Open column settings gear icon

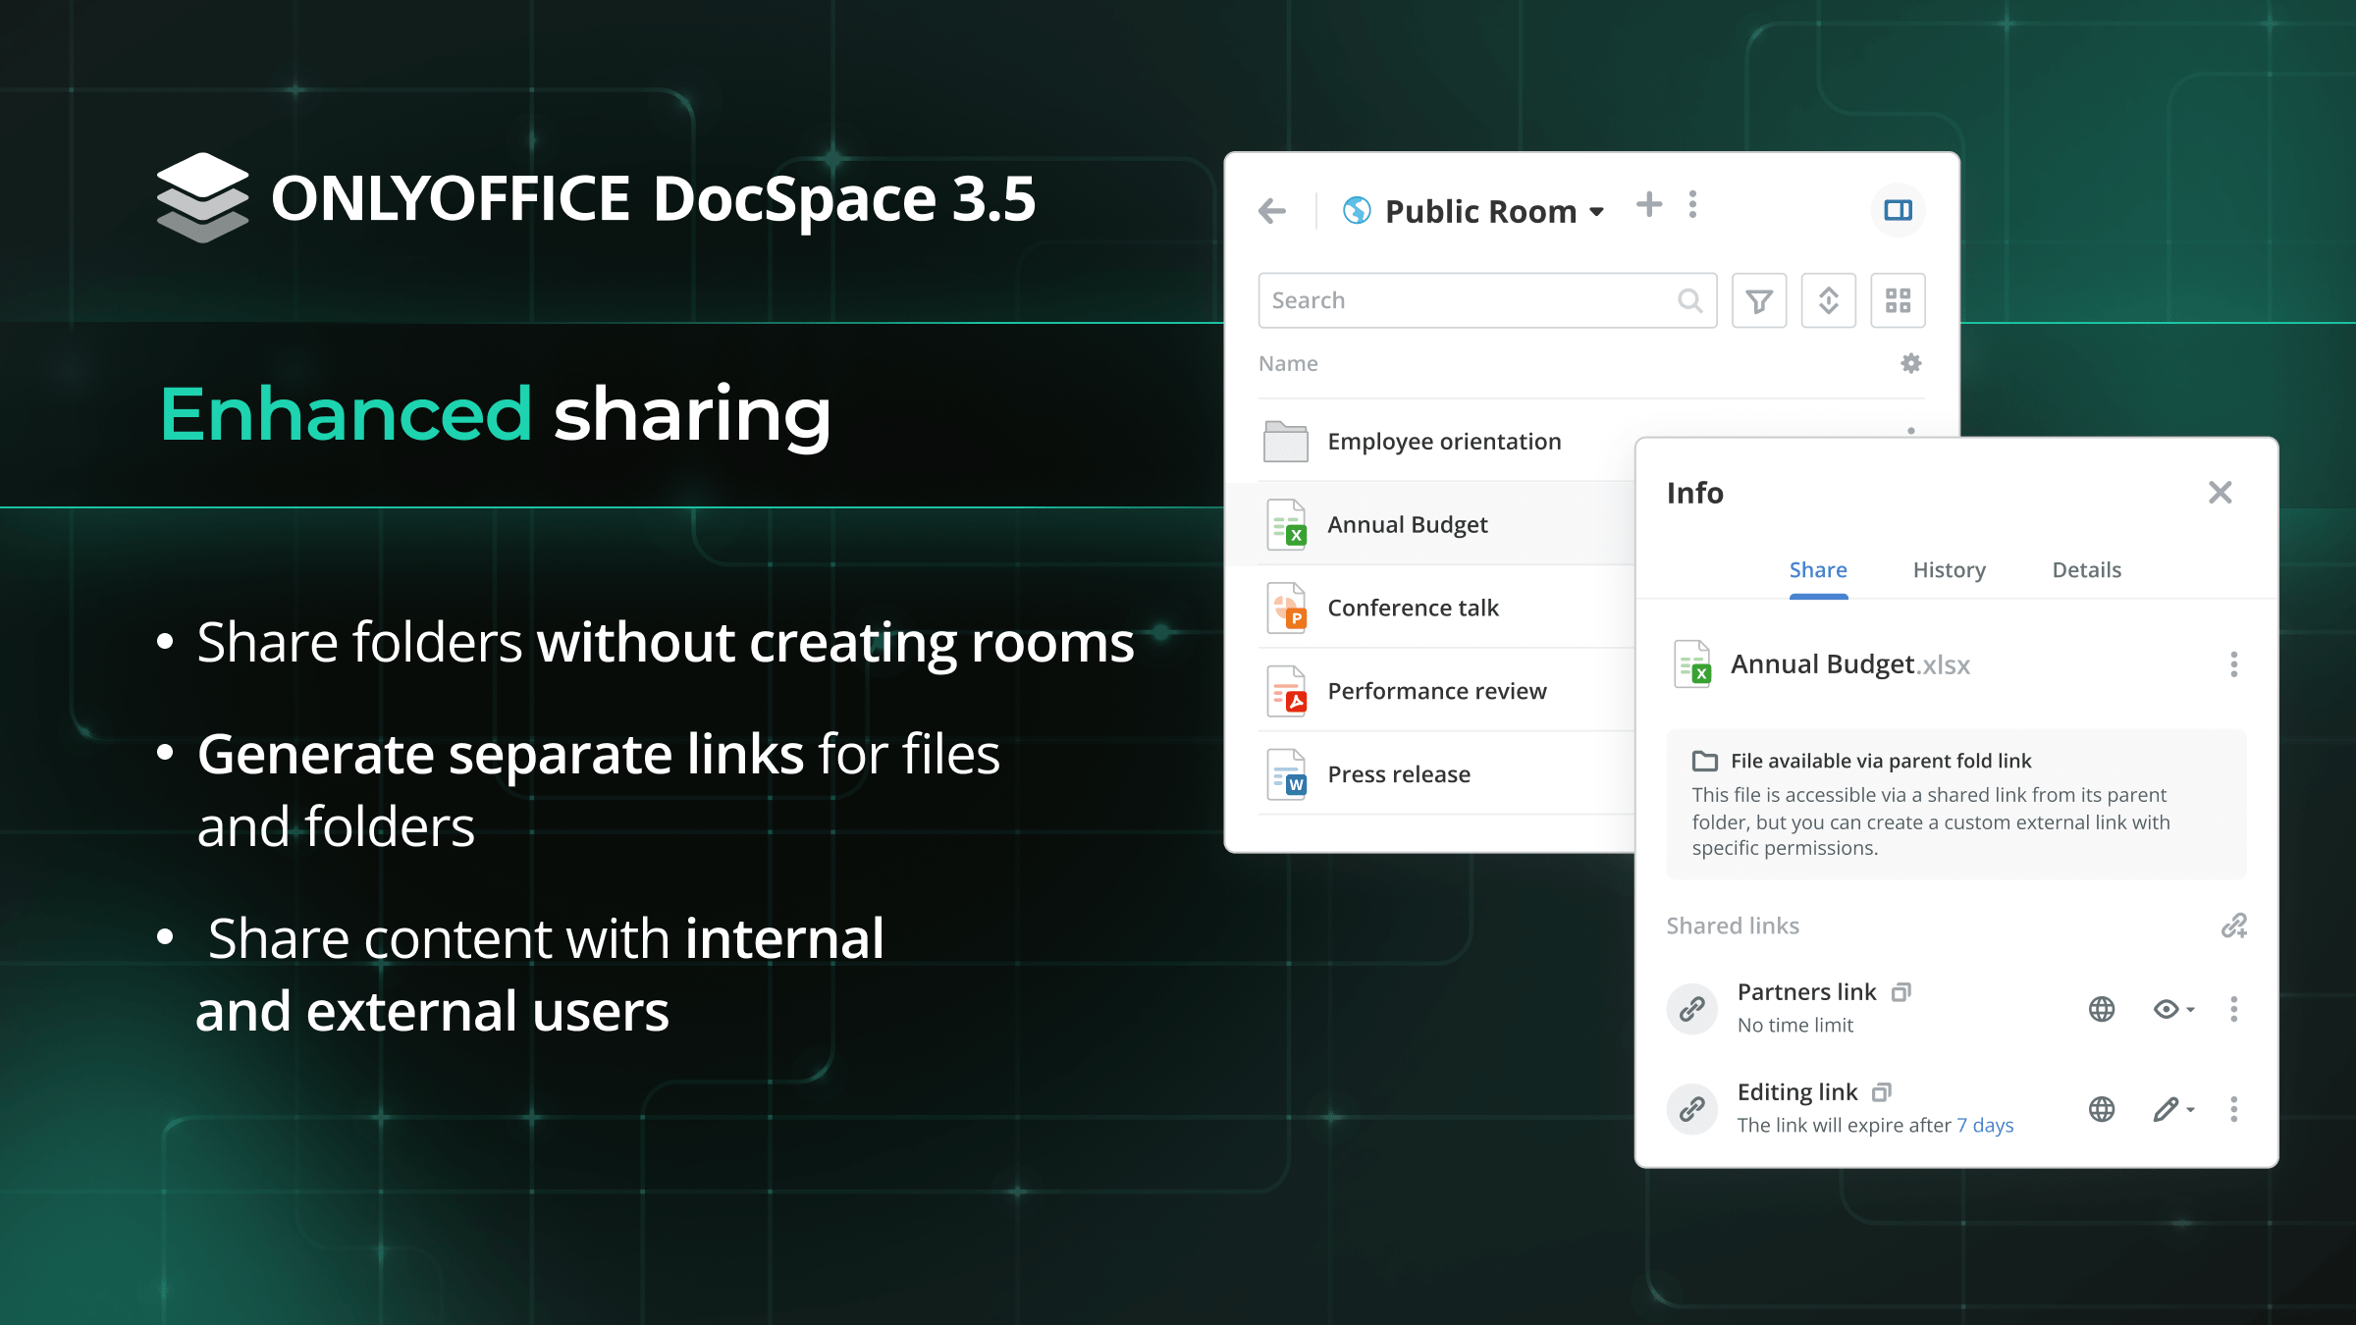click(x=1910, y=363)
